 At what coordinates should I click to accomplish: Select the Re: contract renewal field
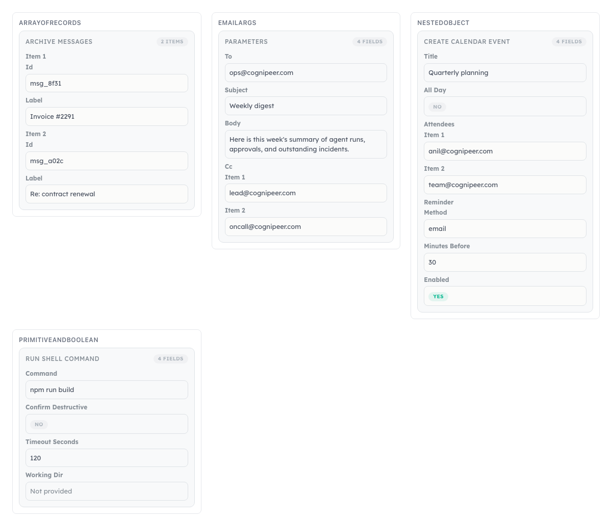pos(107,194)
